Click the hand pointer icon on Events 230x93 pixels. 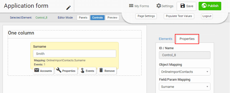click(82, 71)
